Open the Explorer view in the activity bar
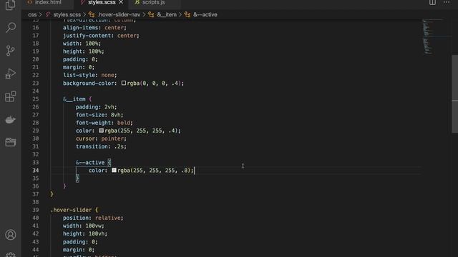The image size is (458, 257). (x=11, y=5)
